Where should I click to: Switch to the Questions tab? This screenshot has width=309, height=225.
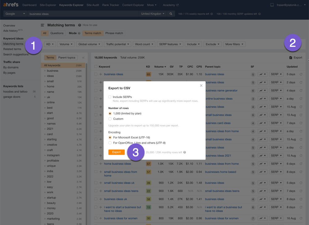tap(57, 33)
